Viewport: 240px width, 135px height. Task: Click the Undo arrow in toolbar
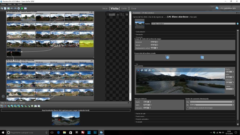[12, 8]
